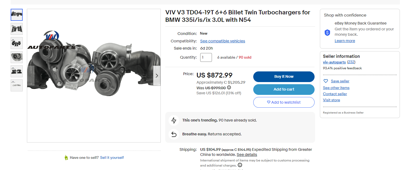Open the See compatible vehicles link

(222, 41)
